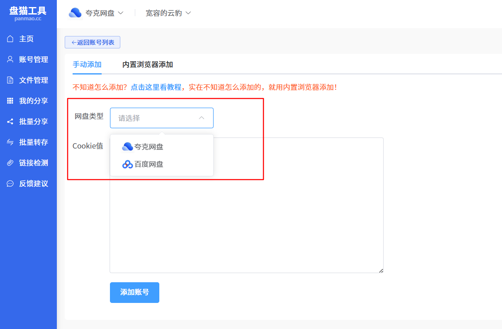
Task: Click the paperclip icon for 链接检测
Action: 10,163
